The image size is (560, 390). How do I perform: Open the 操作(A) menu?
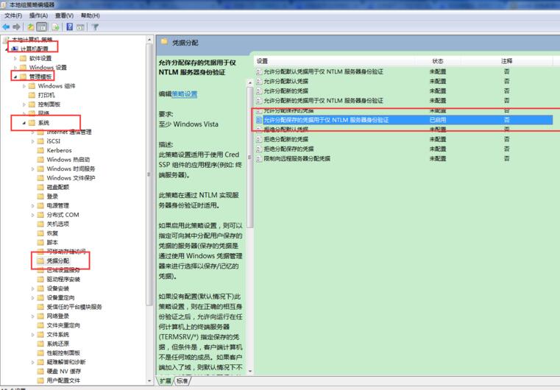point(38,15)
